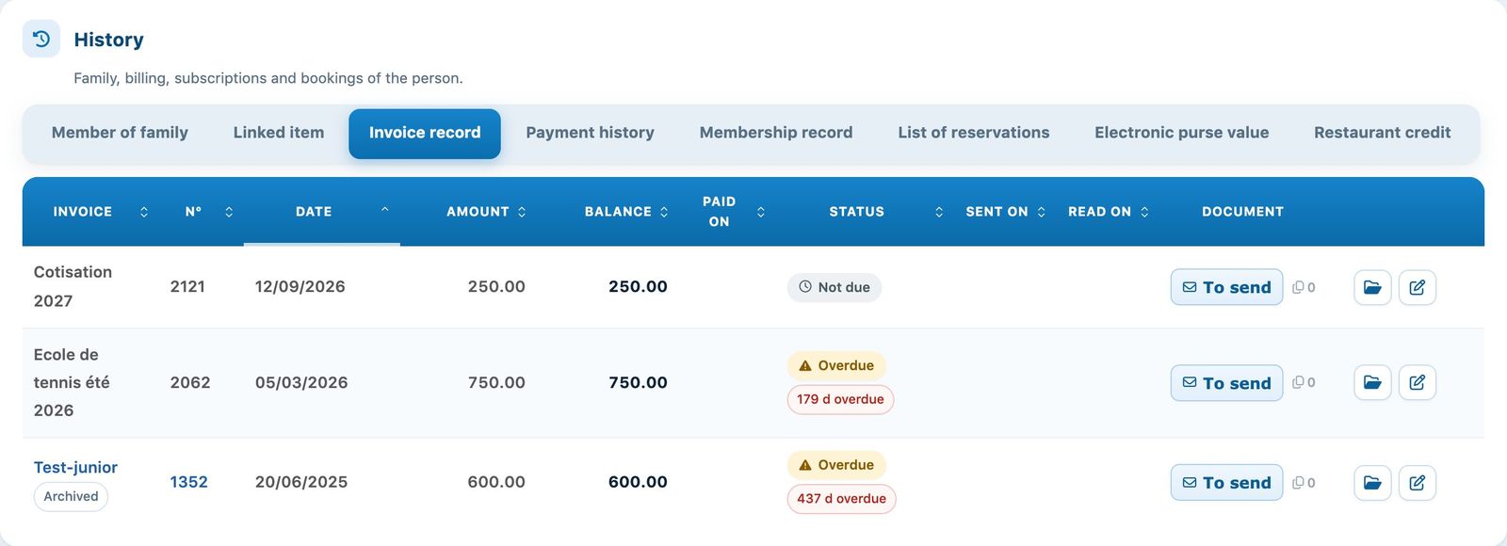Click the balance 750.00 in bold
The image size is (1507, 546).
638,382
